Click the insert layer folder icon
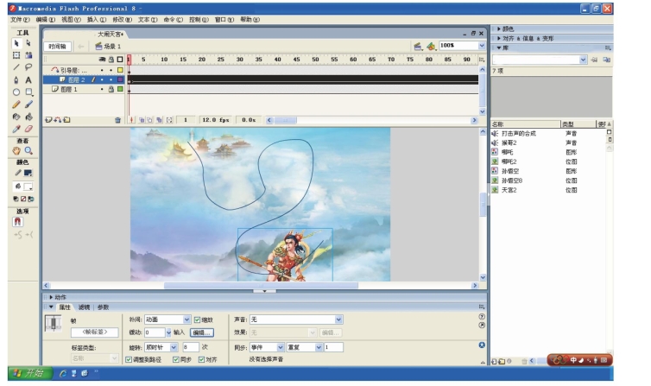The image size is (651, 386). click(66, 120)
